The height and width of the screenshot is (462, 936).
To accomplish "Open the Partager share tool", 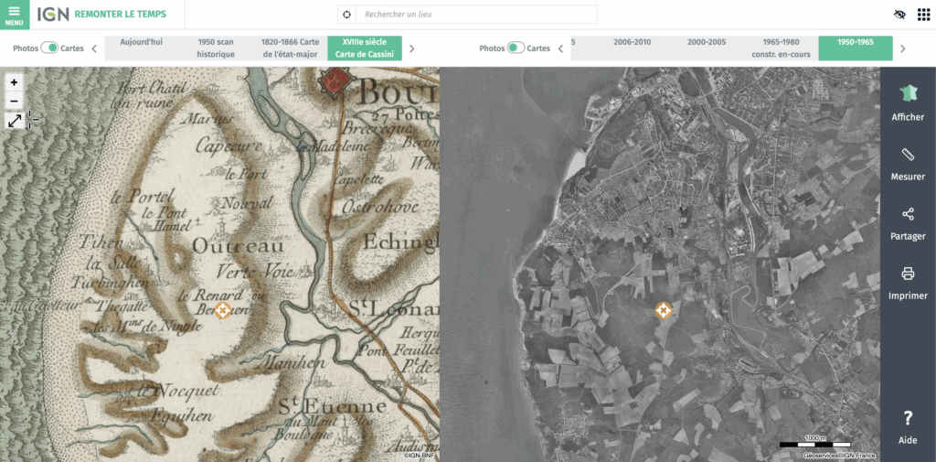I will click(x=908, y=221).
